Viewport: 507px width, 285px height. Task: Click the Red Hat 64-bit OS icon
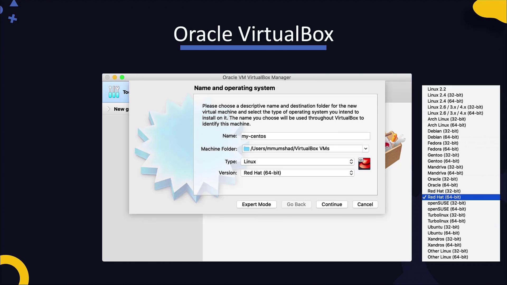click(364, 164)
